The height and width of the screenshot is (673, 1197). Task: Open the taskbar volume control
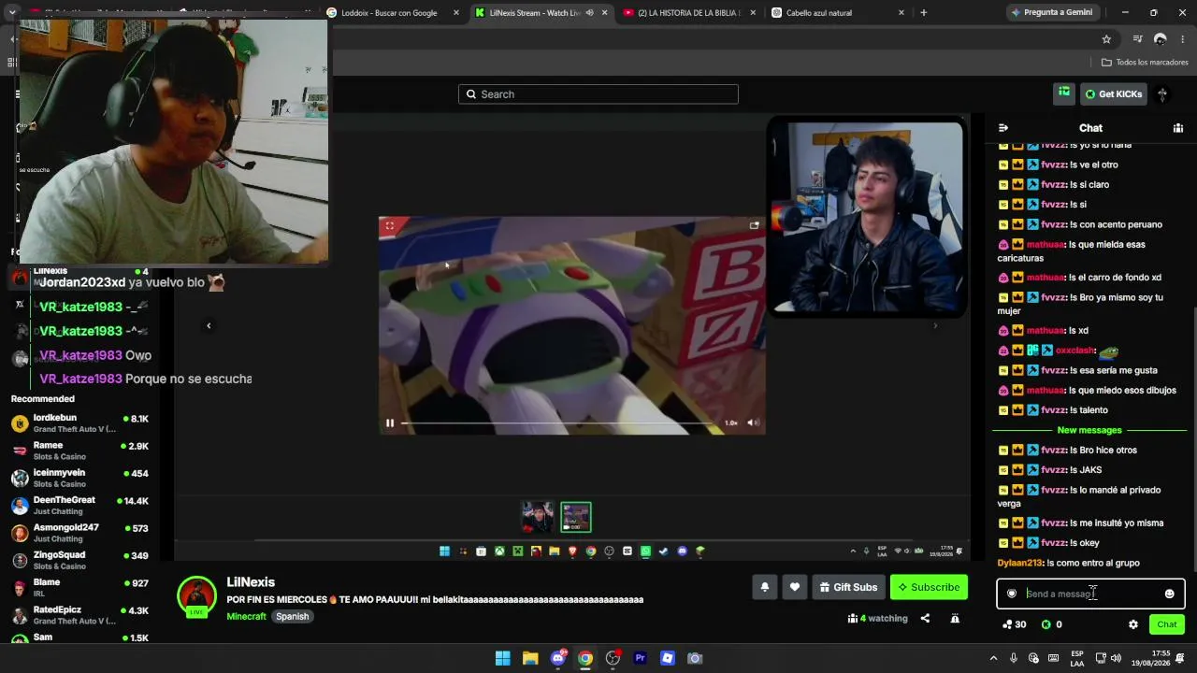coord(1116,658)
